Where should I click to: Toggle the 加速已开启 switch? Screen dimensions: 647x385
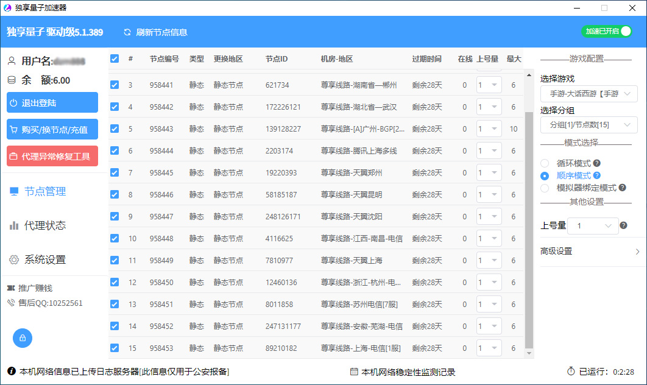[607, 31]
